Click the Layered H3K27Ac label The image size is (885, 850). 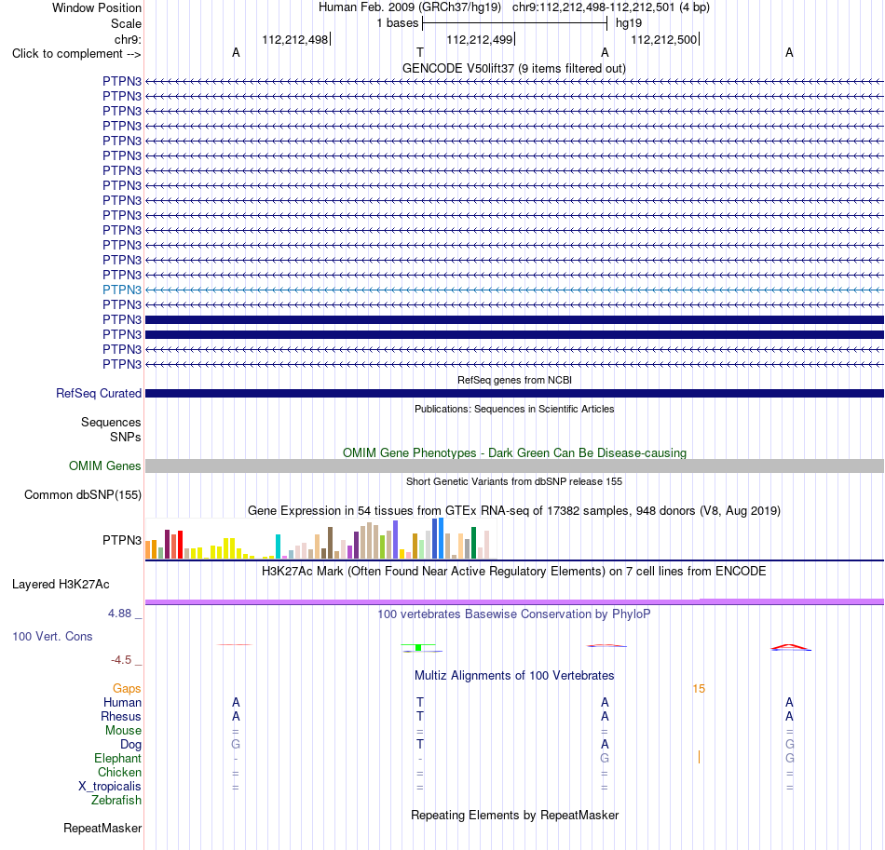click(61, 585)
